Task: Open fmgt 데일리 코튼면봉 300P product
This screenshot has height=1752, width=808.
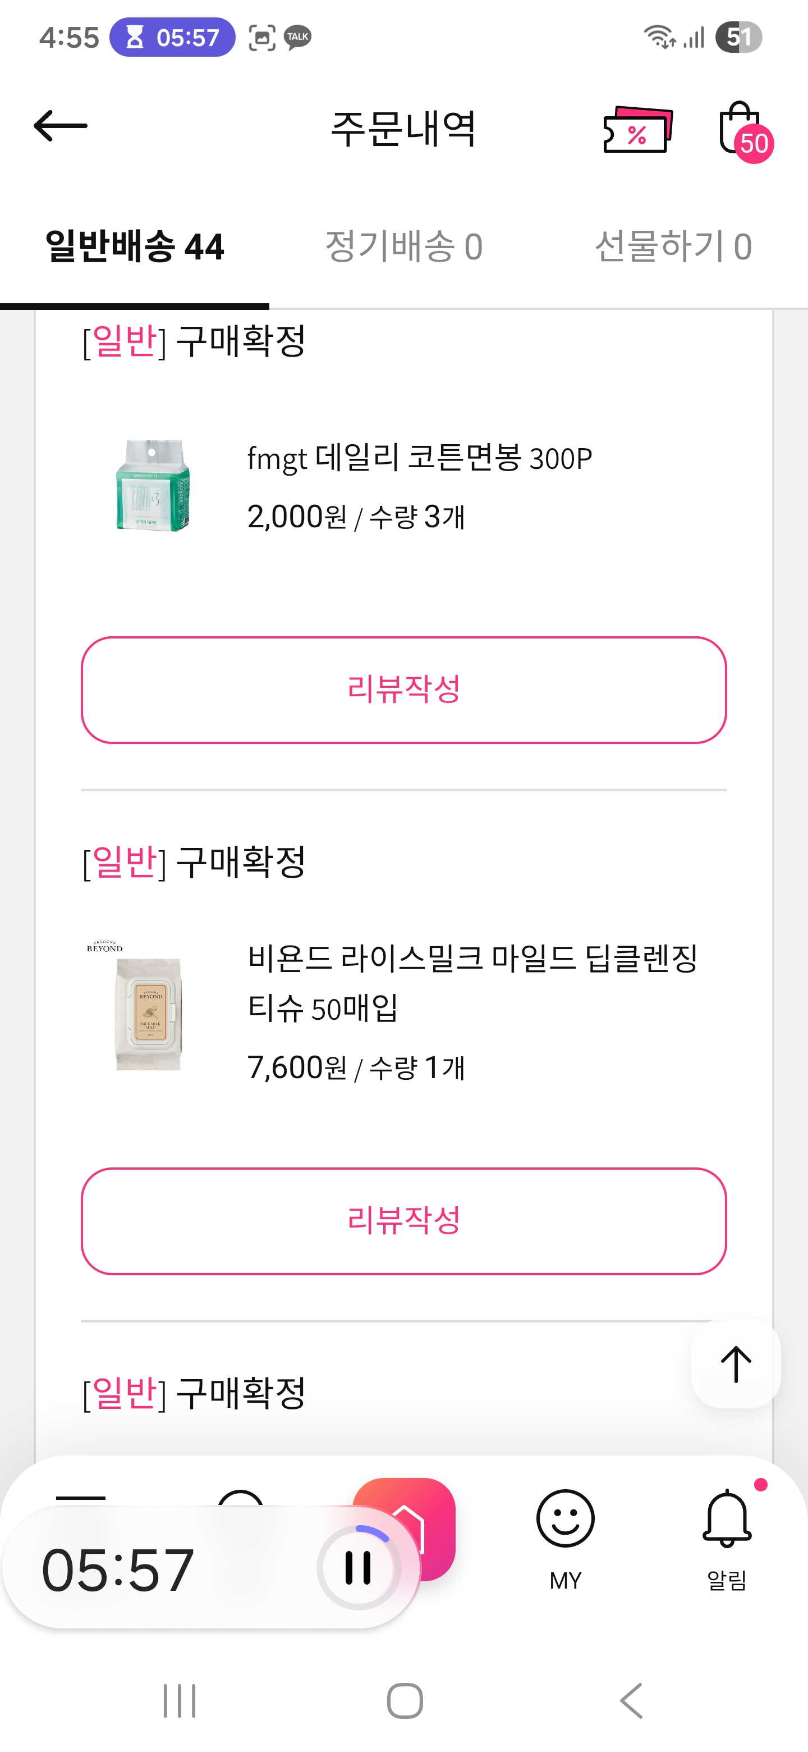Action: tap(419, 458)
